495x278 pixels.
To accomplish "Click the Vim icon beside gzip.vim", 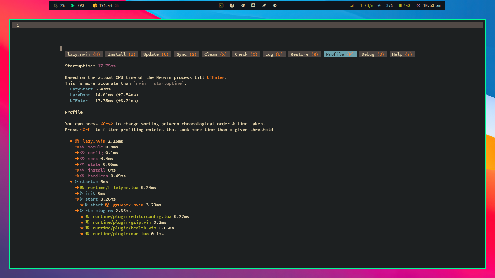I will pos(87,222).
